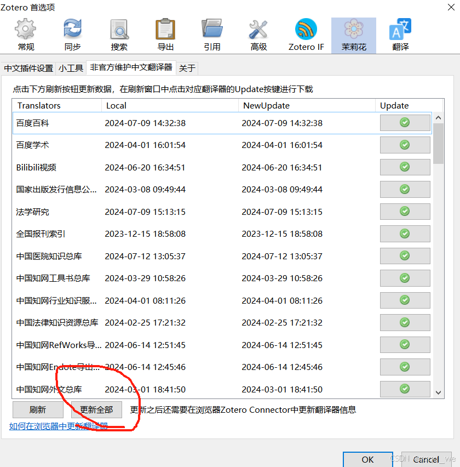Click the update button for 中国法律知识资源总库
This screenshot has width=460, height=467.
(405, 322)
